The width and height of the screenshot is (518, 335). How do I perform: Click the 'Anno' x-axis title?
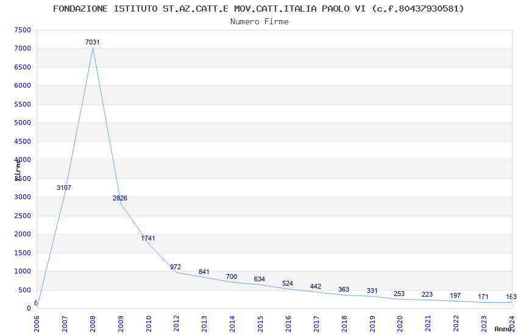click(503, 329)
